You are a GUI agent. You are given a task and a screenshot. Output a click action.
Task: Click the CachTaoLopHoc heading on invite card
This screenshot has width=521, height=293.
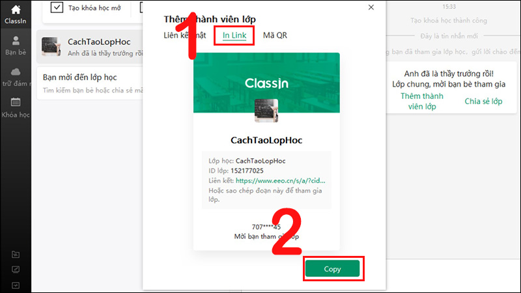coord(266,140)
